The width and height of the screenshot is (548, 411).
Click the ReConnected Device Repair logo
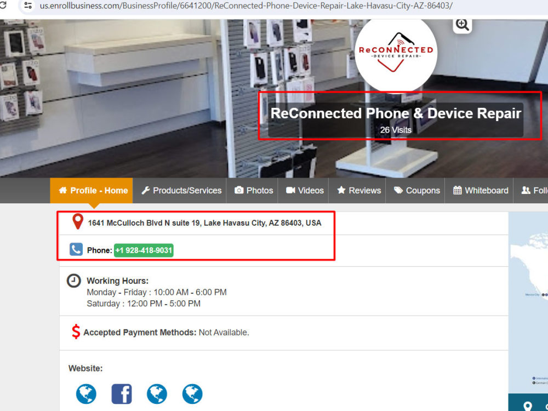pyautogui.click(x=396, y=54)
